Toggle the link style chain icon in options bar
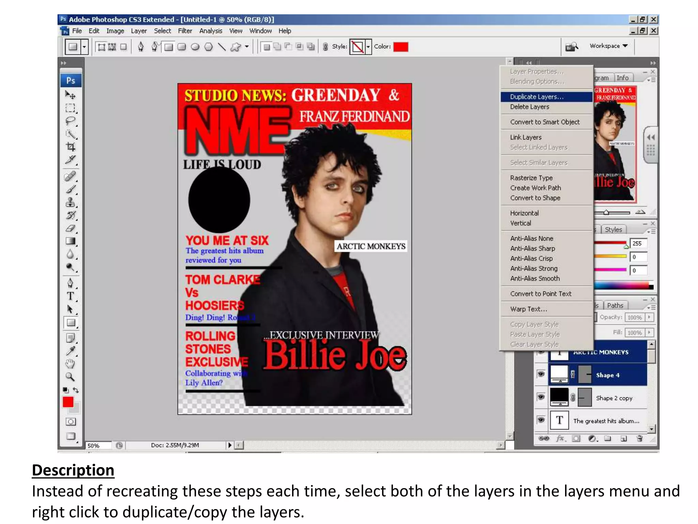698x524 pixels. click(325, 47)
